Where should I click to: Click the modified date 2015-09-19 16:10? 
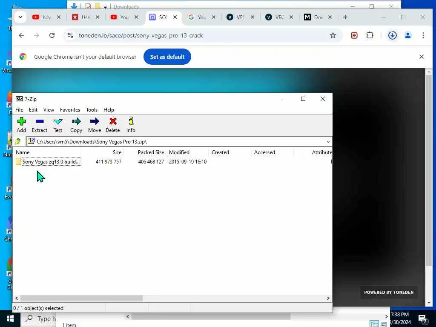click(x=188, y=161)
